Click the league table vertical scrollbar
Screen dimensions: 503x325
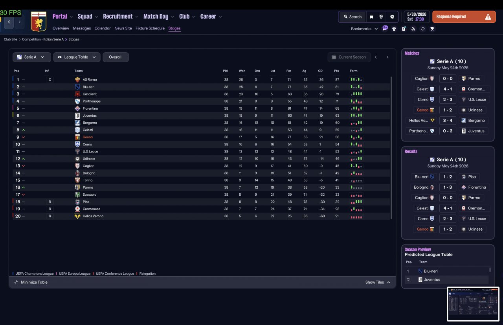click(391, 148)
